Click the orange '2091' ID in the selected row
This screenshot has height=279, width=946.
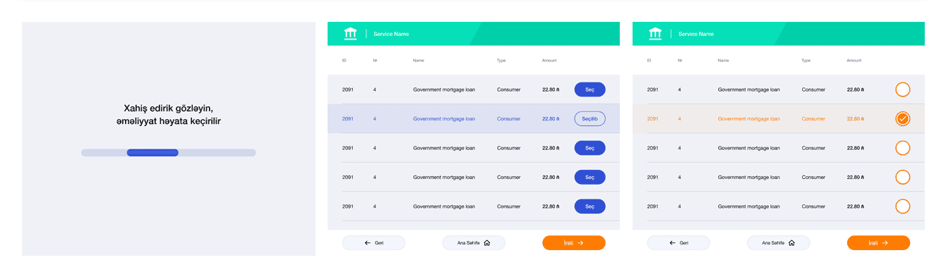click(653, 119)
